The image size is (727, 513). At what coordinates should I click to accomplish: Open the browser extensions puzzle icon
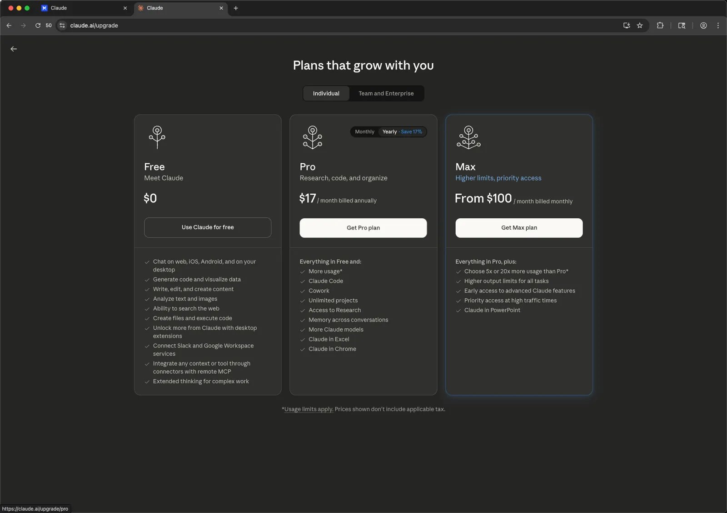[x=660, y=25]
